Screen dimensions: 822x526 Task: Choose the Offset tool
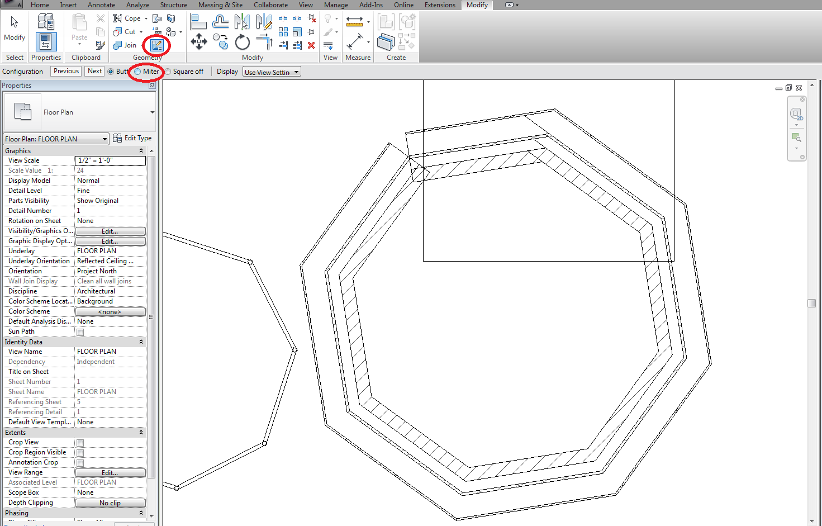(x=220, y=22)
